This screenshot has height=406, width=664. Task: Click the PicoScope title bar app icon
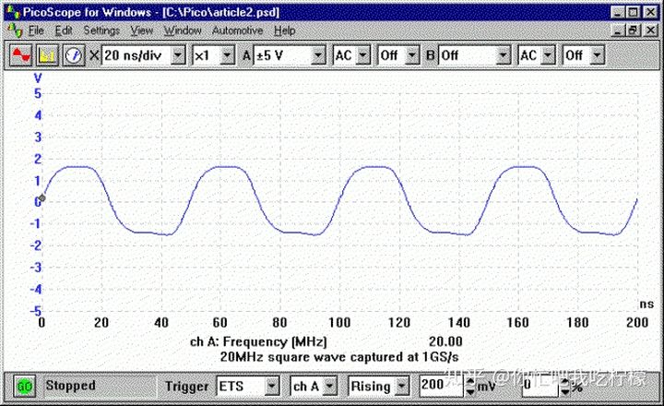13,12
